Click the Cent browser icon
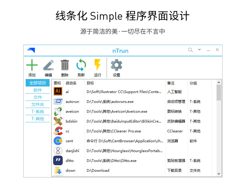The width and height of the screenshot is (247, 184). (x=58, y=141)
